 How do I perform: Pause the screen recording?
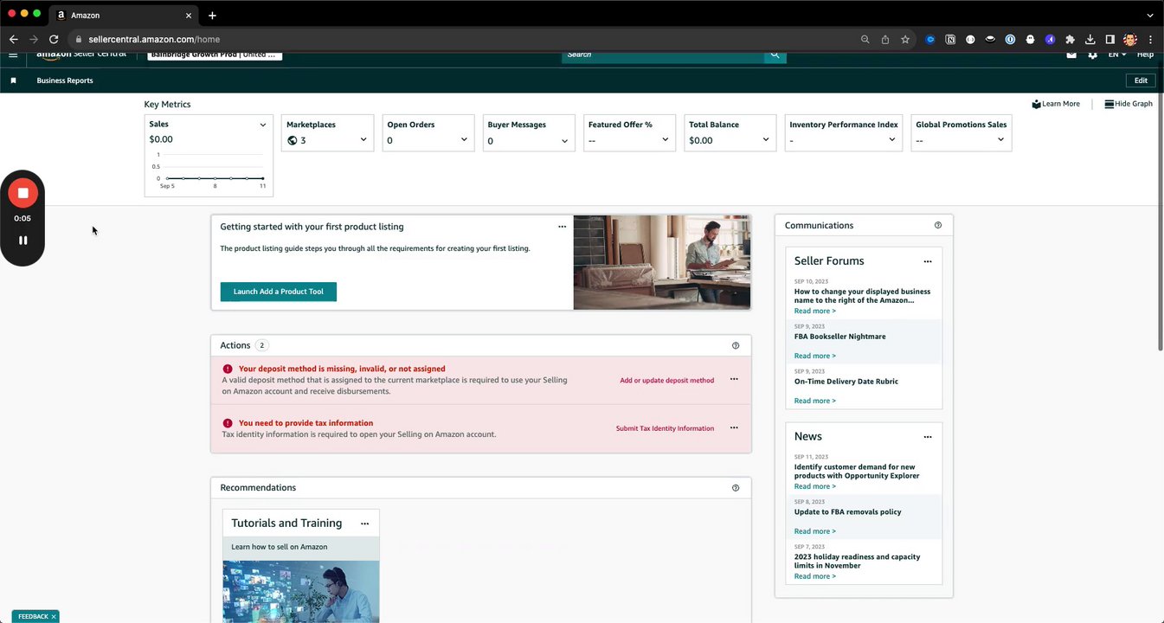[23, 241]
